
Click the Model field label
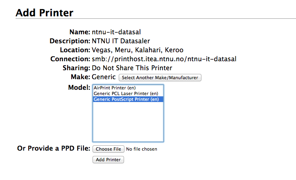tap(79, 88)
